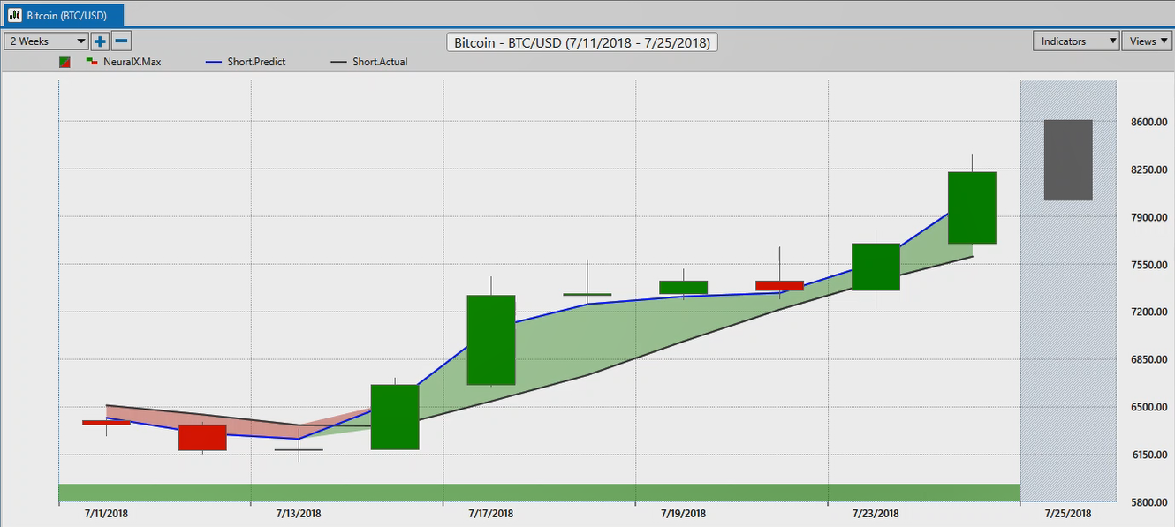Toggle the Short.Predict line in the legend
Screen dimensions: 1175x527
(256, 62)
